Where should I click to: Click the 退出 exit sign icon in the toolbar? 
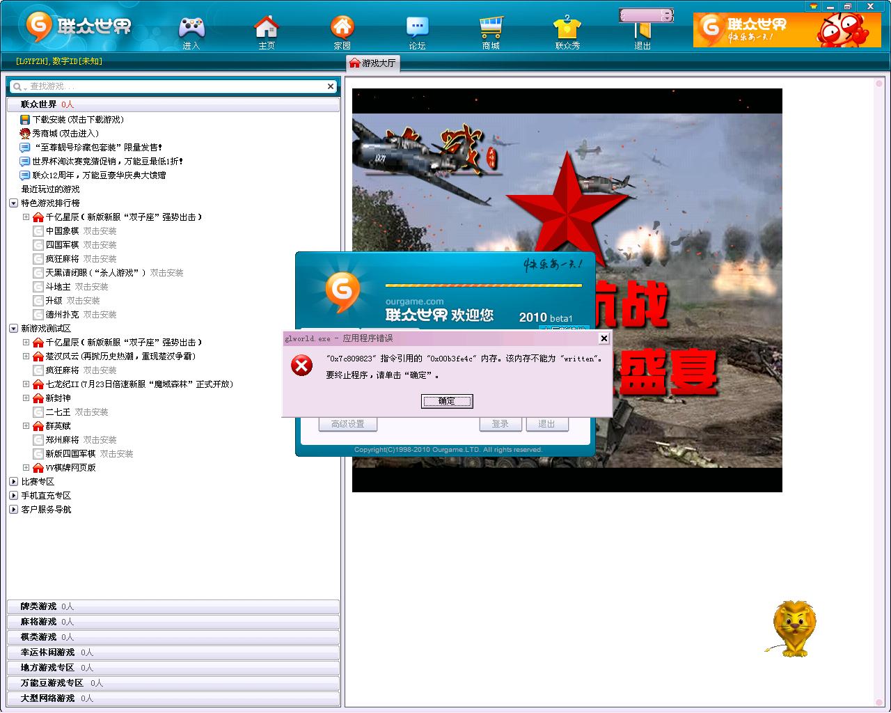click(643, 31)
